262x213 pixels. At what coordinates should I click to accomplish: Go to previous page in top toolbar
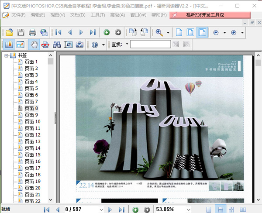70,32
